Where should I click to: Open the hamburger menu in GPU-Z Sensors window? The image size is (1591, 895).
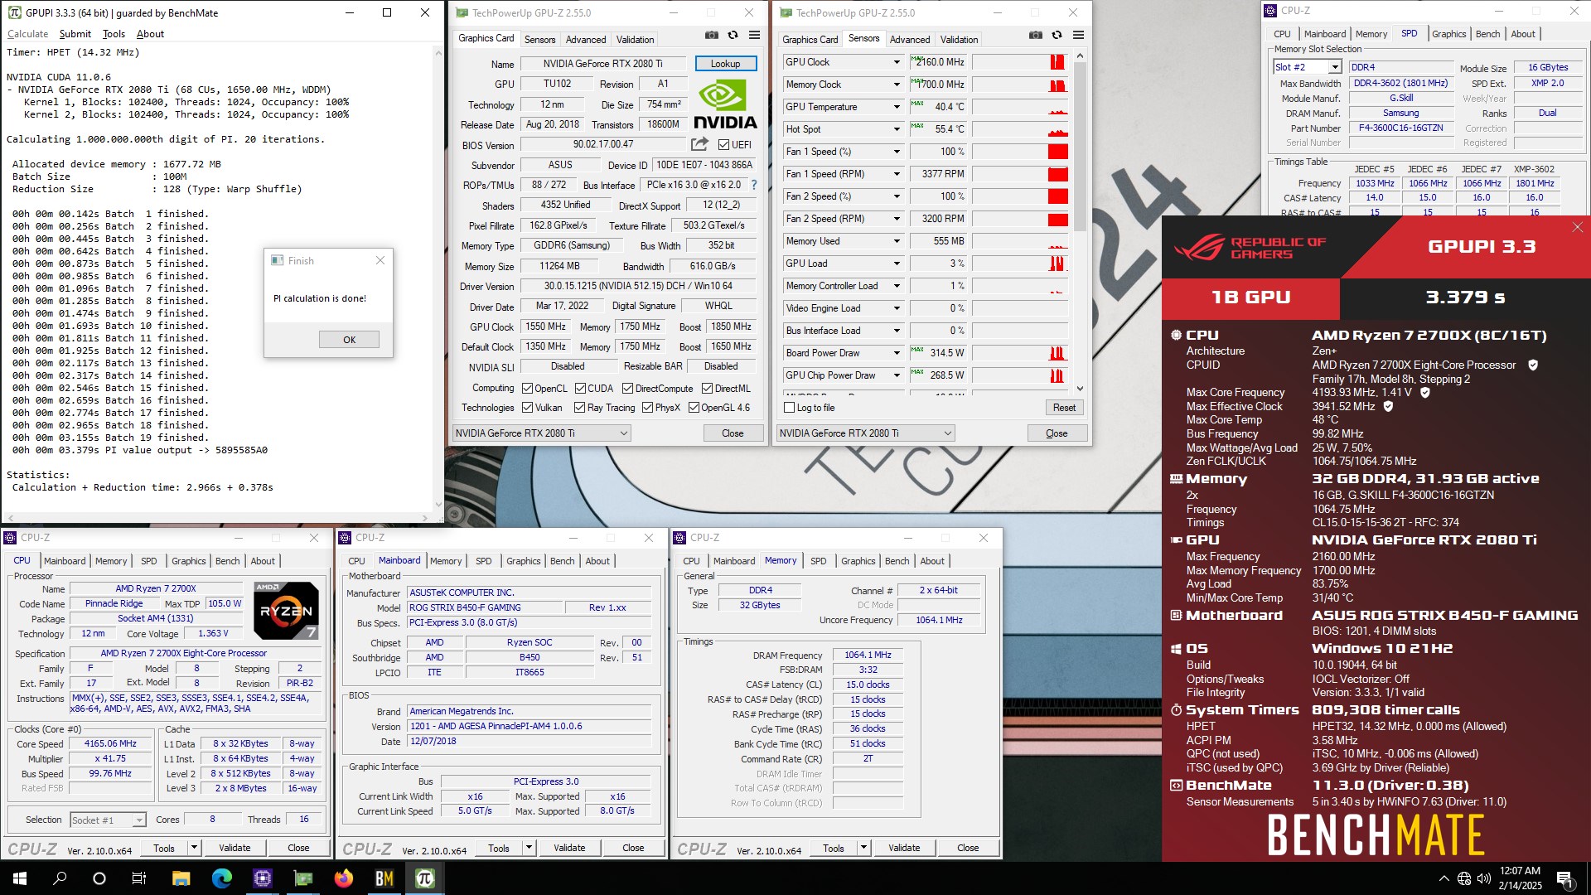pyautogui.click(x=1078, y=36)
